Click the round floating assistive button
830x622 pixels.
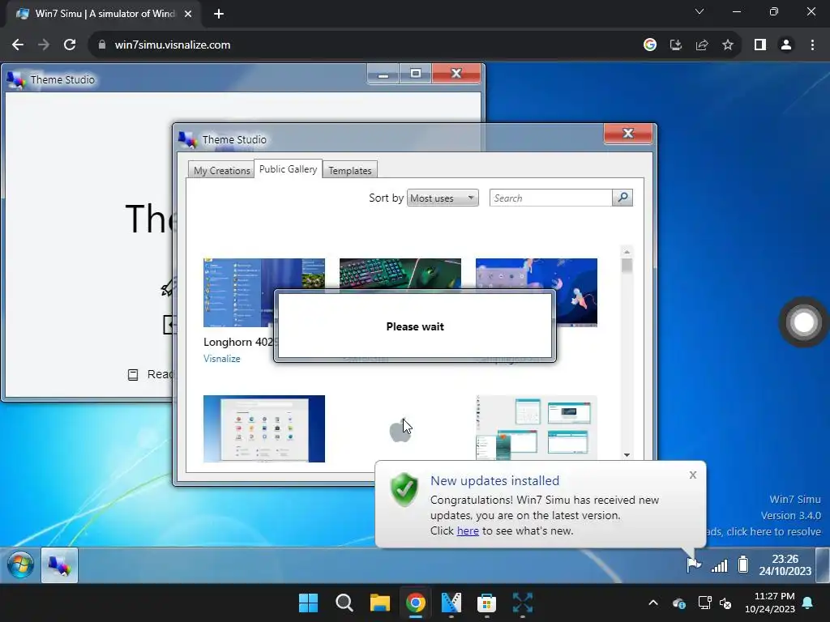803,322
